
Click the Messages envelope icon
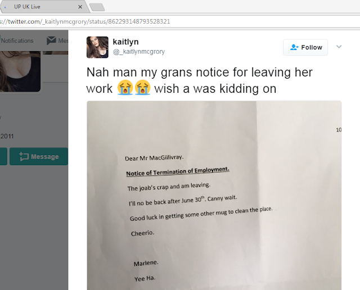click(51, 40)
